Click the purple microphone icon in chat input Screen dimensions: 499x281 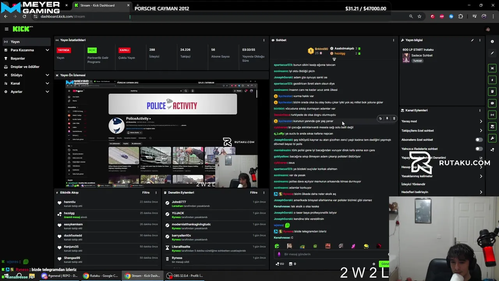278,254
